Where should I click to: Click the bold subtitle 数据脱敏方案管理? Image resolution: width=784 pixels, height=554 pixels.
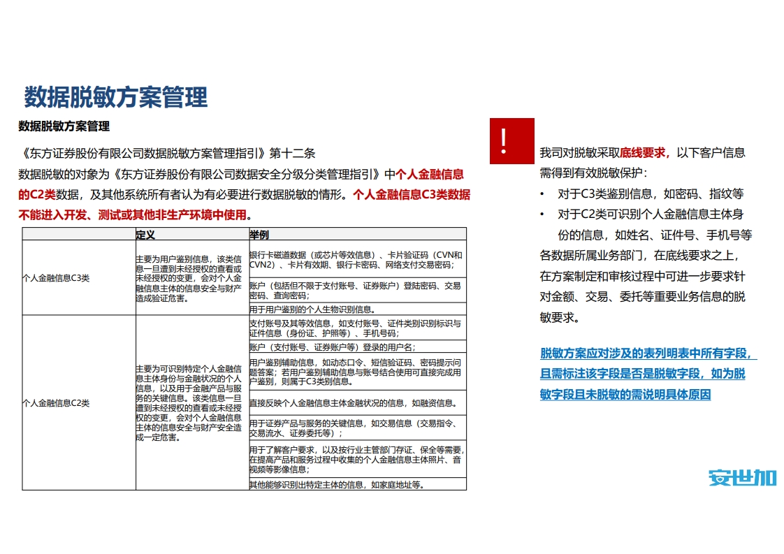(64, 126)
